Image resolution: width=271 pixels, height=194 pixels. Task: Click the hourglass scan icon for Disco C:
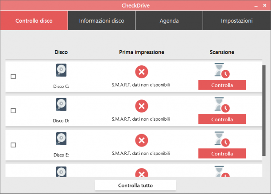(222, 71)
